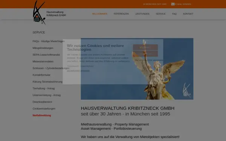
Task: Open the REFERENZEN menu item
Action: click(x=121, y=14)
